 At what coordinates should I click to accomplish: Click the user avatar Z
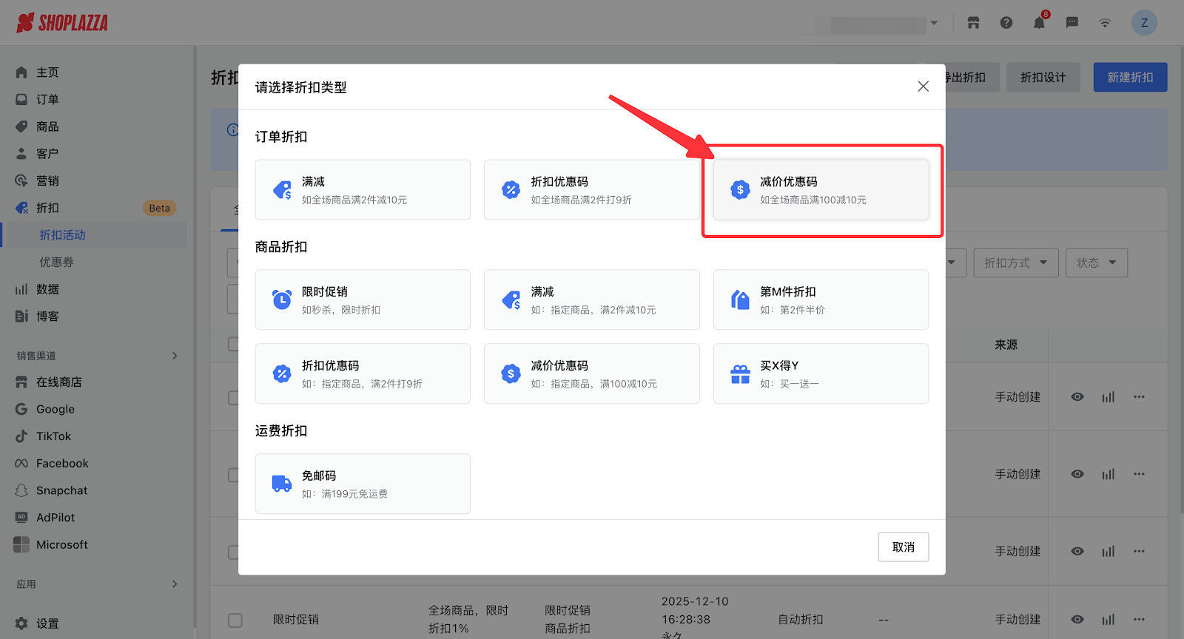tap(1144, 23)
